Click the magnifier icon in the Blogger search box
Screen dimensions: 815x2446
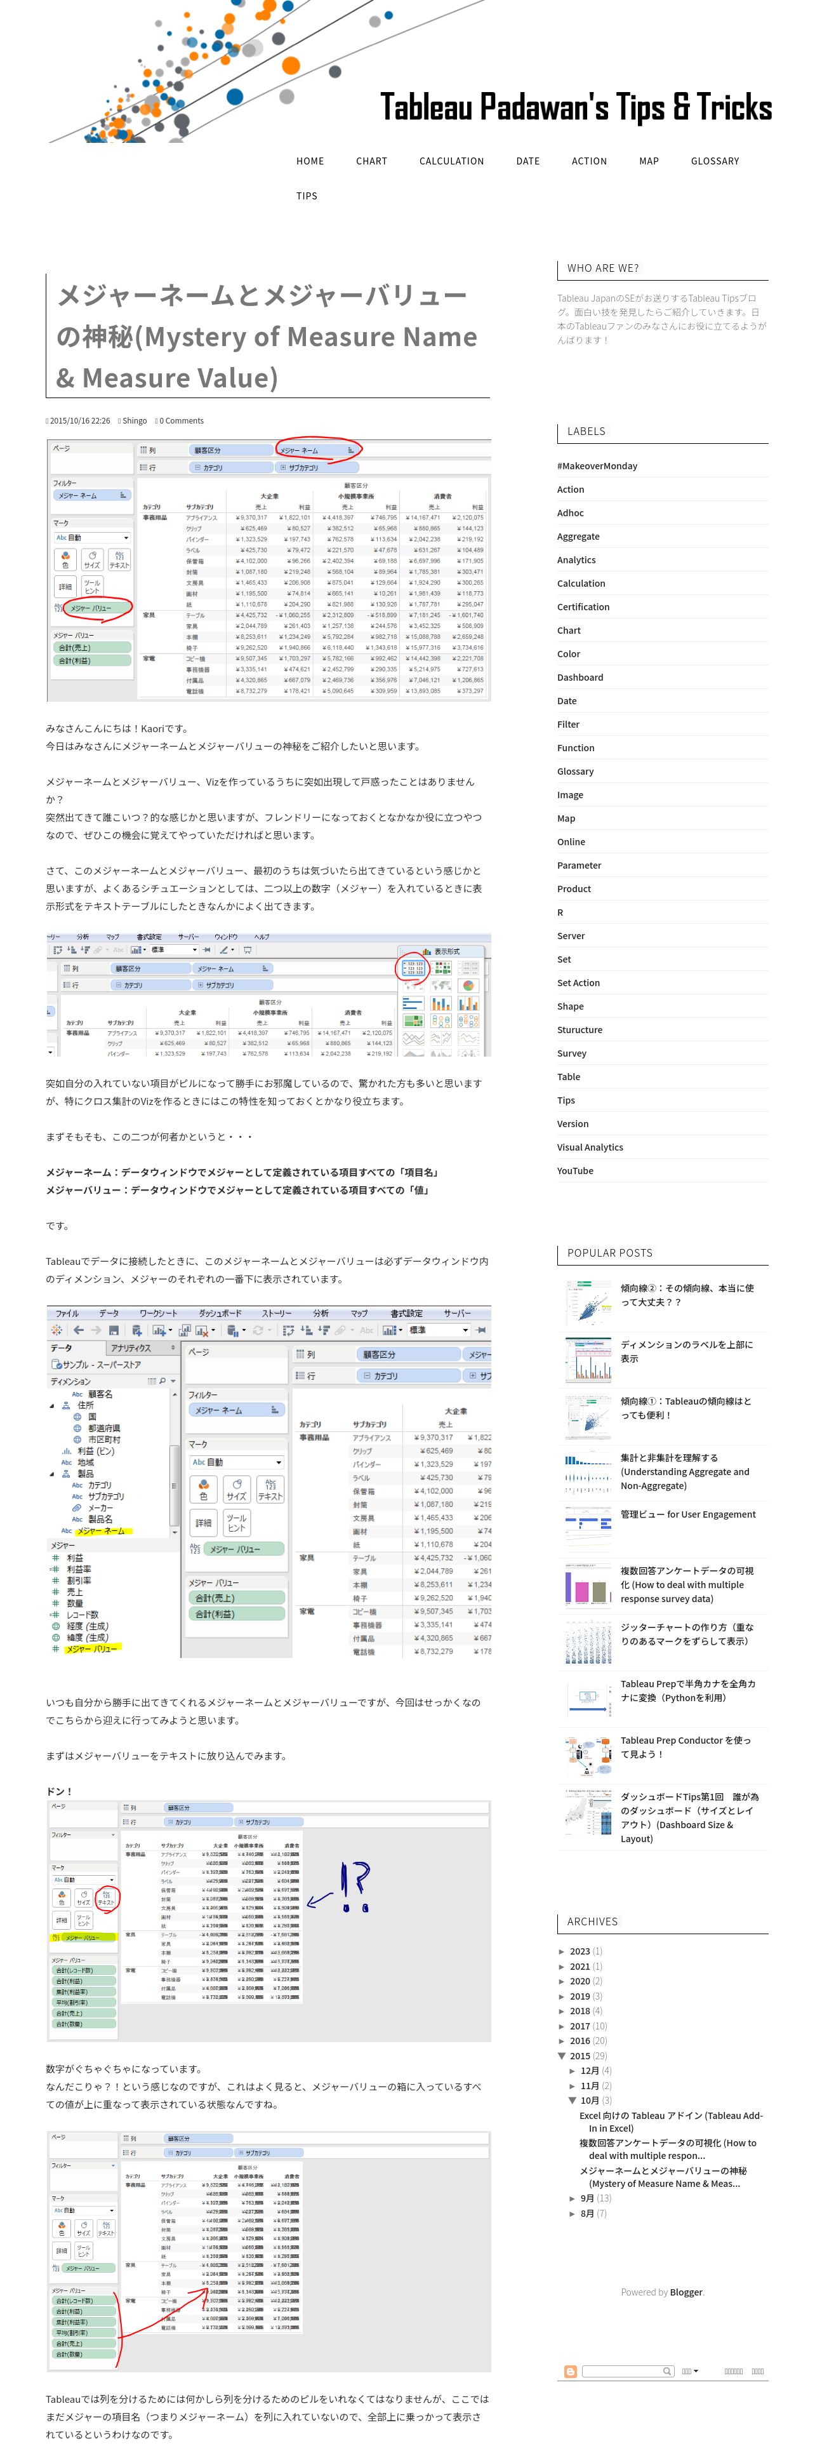[667, 2371]
